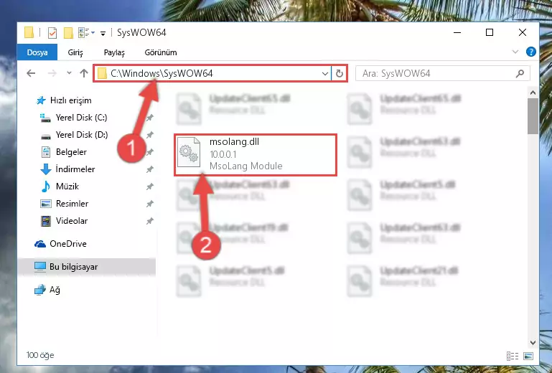Open the Customize Quick Access Toolbar dropdown arrow
Image resolution: width=552 pixels, height=373 pixels.
[x=103, y=34]
